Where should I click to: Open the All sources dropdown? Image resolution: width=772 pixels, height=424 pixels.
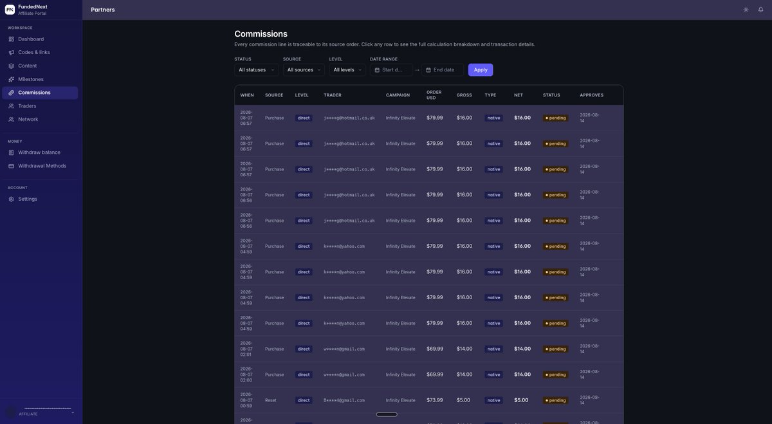click(x=304, y=69)
